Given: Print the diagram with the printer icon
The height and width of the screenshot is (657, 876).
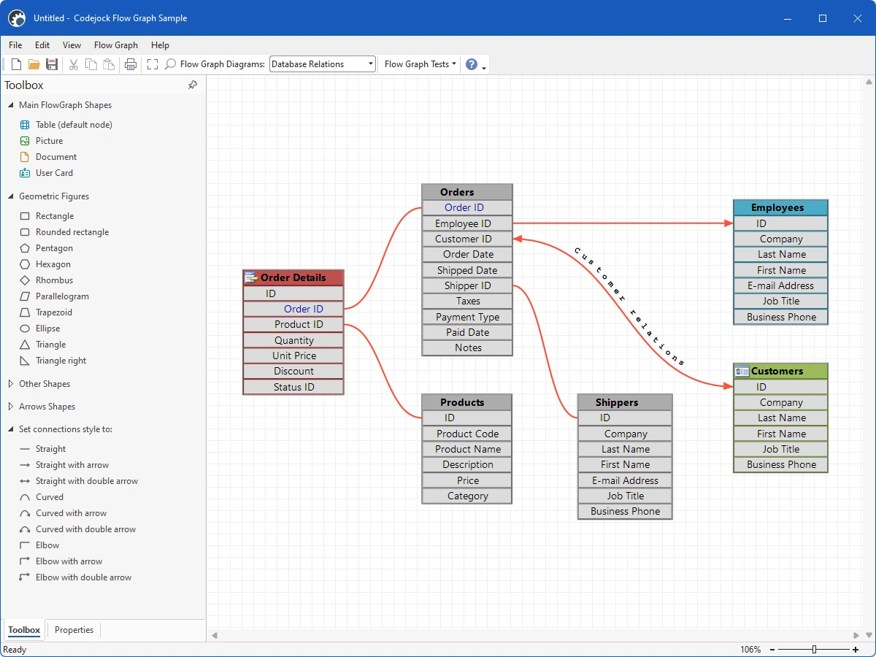Looking at the screenshot, I should [131, 64].
